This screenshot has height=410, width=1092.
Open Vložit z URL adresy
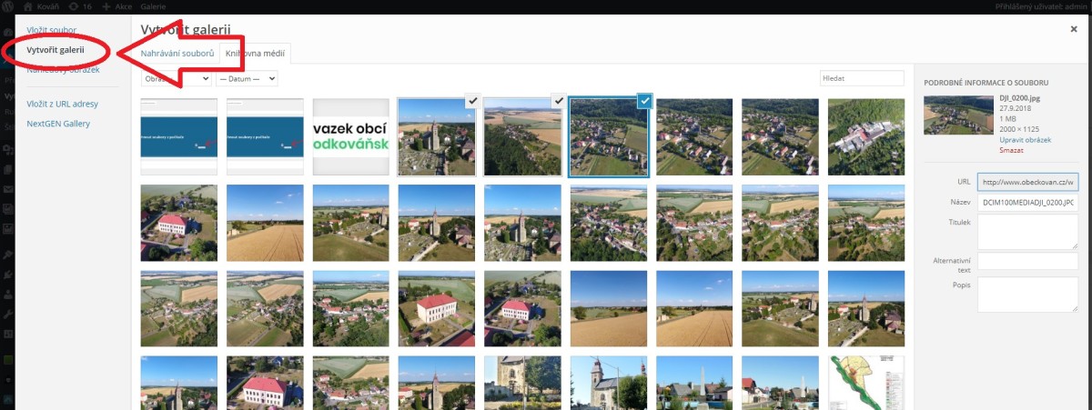(x=63, y=104)
